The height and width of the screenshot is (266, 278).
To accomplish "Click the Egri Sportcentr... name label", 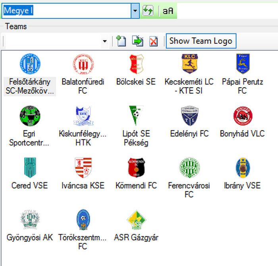I will pyautogui.click(x=29, y=138).
